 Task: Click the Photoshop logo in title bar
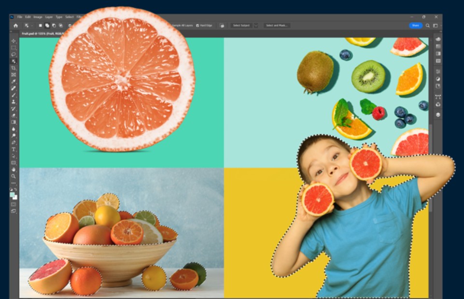pyautogui.click(x=12, y=17)
